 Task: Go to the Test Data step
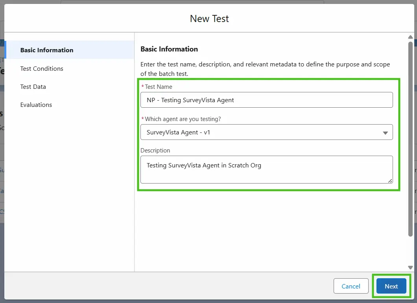click(33, 86)
